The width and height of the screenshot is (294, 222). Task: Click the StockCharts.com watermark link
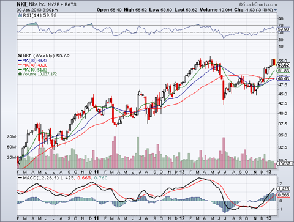click(258, 4)
